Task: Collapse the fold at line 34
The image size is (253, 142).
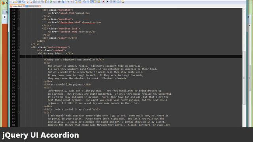Action: tap(19, 19)
